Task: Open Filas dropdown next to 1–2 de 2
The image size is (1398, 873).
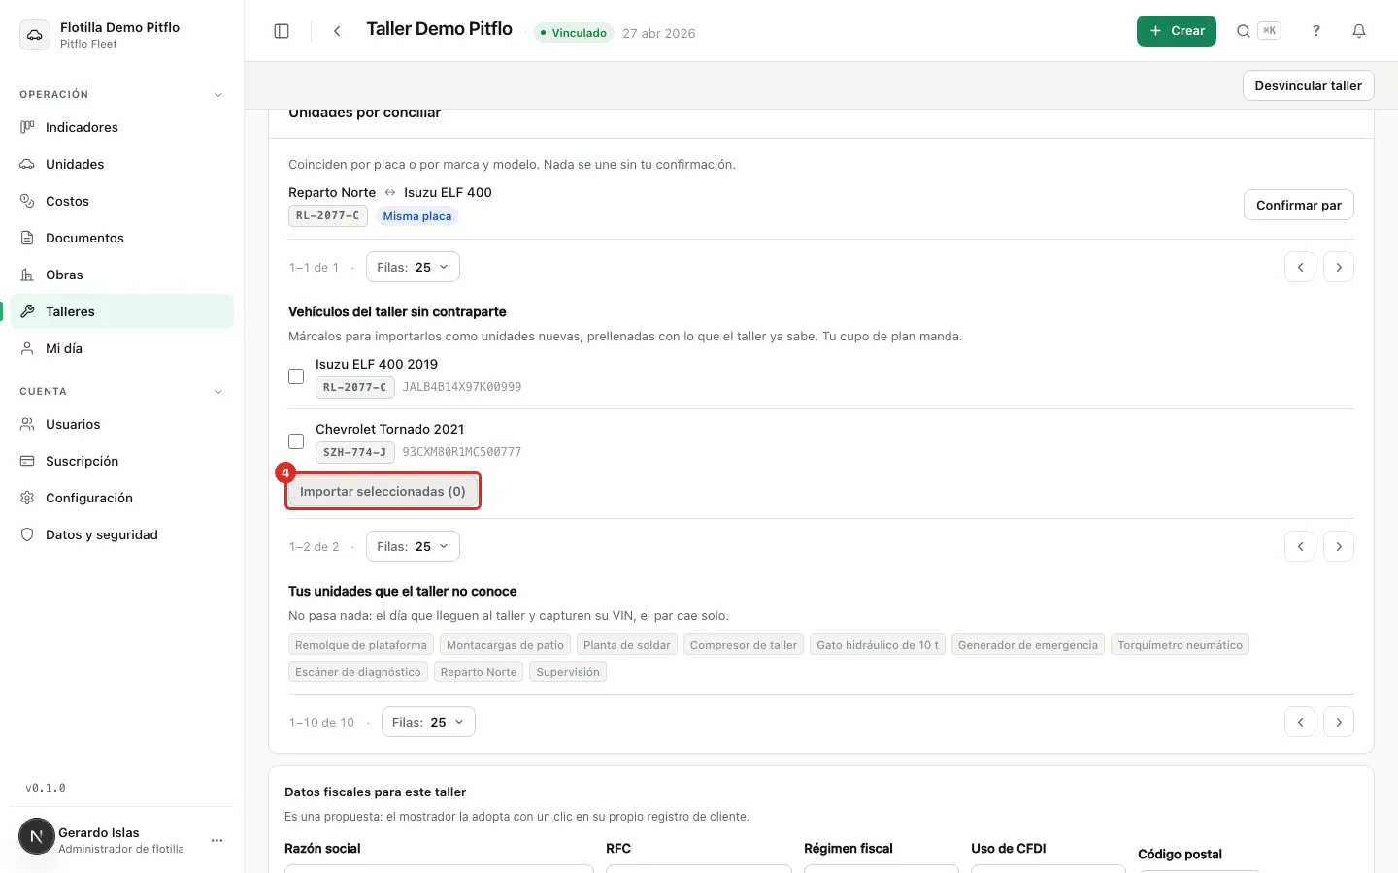Action: coord(413,546)
